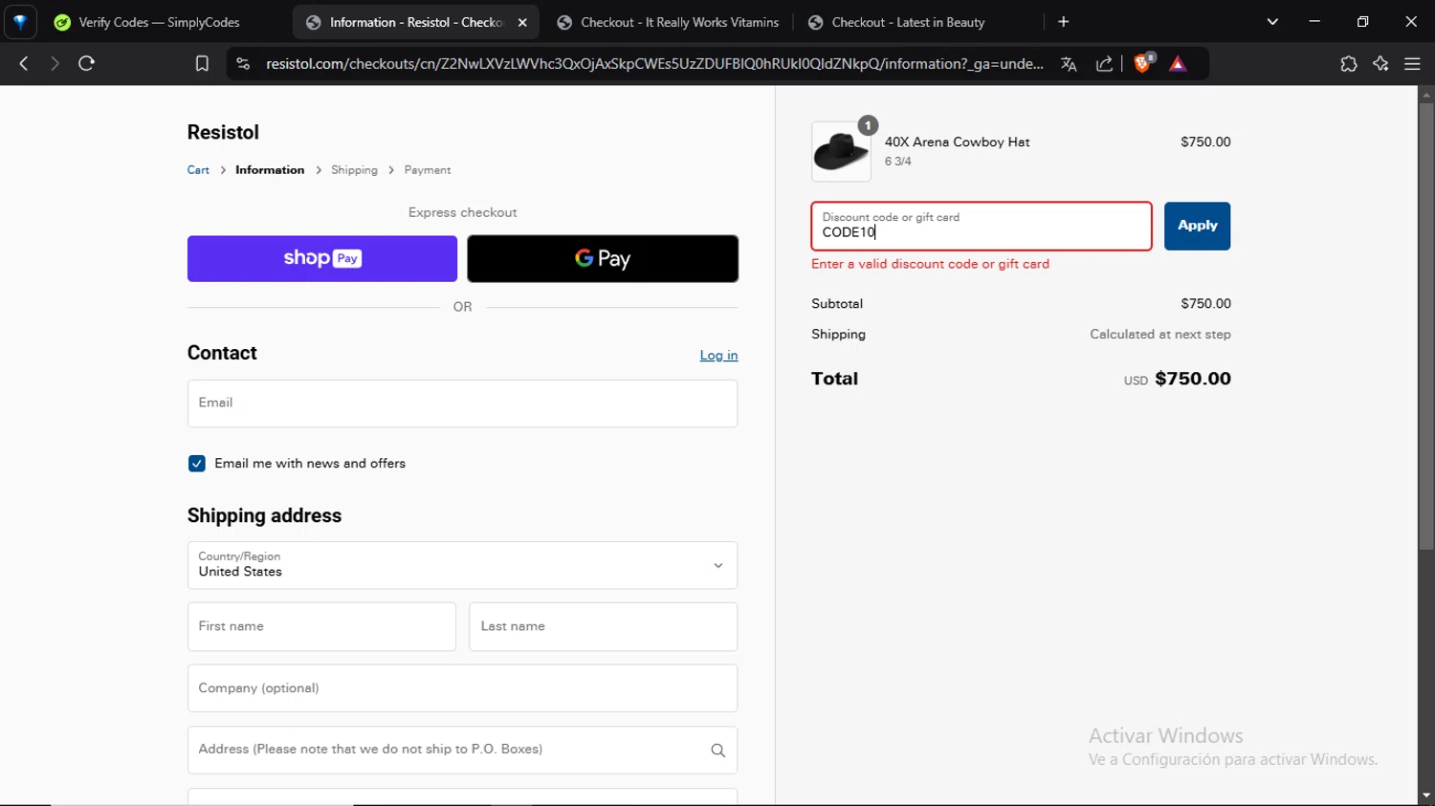Switch to It Really Works Vitamins checkout tab
The image size is (1435, 806).
pyautogui.click(x=669, y=22)
